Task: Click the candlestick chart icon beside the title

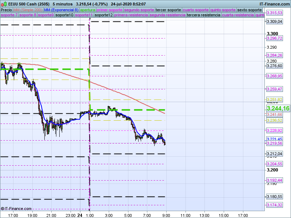Action: [4, 4]
